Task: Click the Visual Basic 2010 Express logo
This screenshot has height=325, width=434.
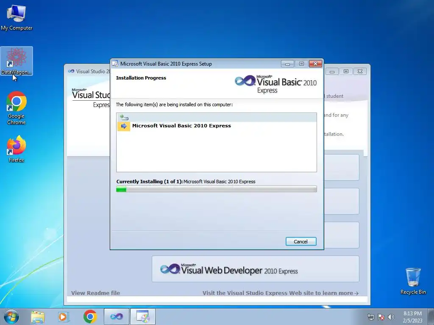Action: [275, 84]
